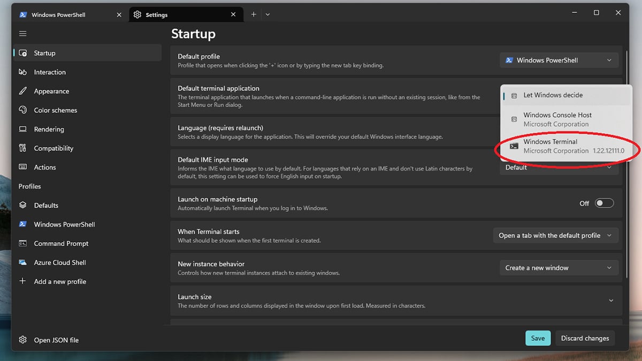Maximize the Terminal window
This screenshot has height=361, width=642.
click(x=596, y=13)
